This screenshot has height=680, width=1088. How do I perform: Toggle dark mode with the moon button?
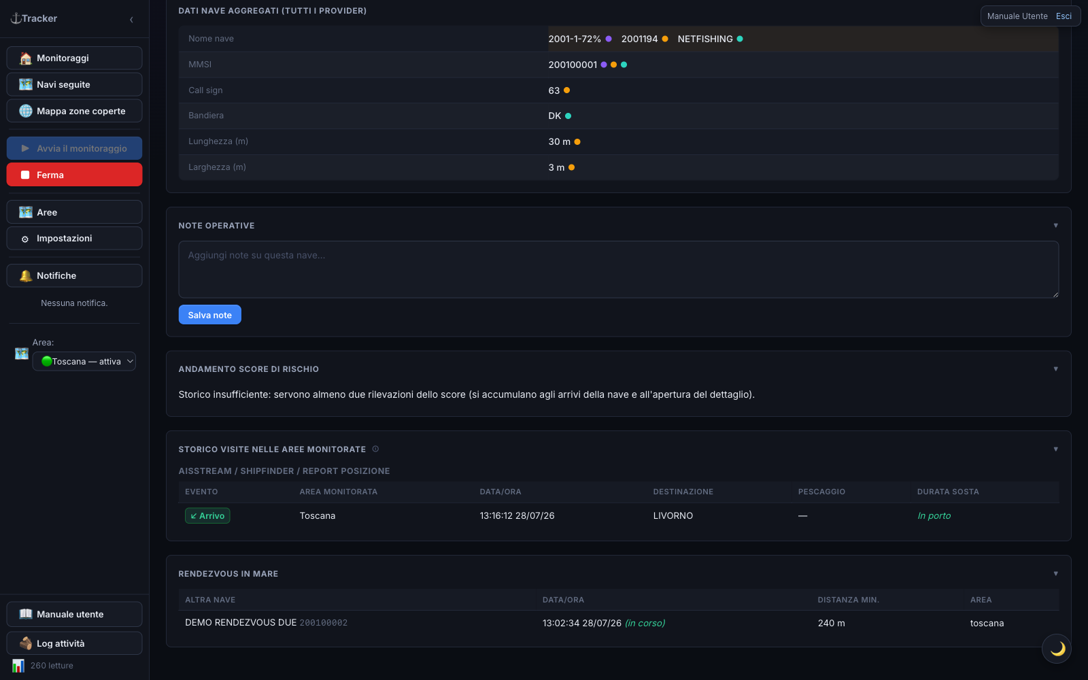1057,649
